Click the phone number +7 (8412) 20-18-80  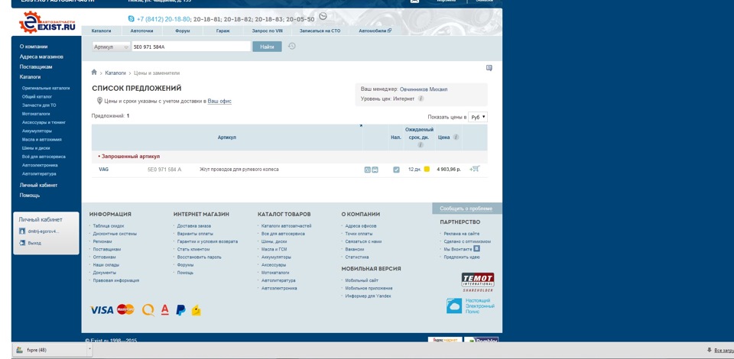click(x=164, y=19)
